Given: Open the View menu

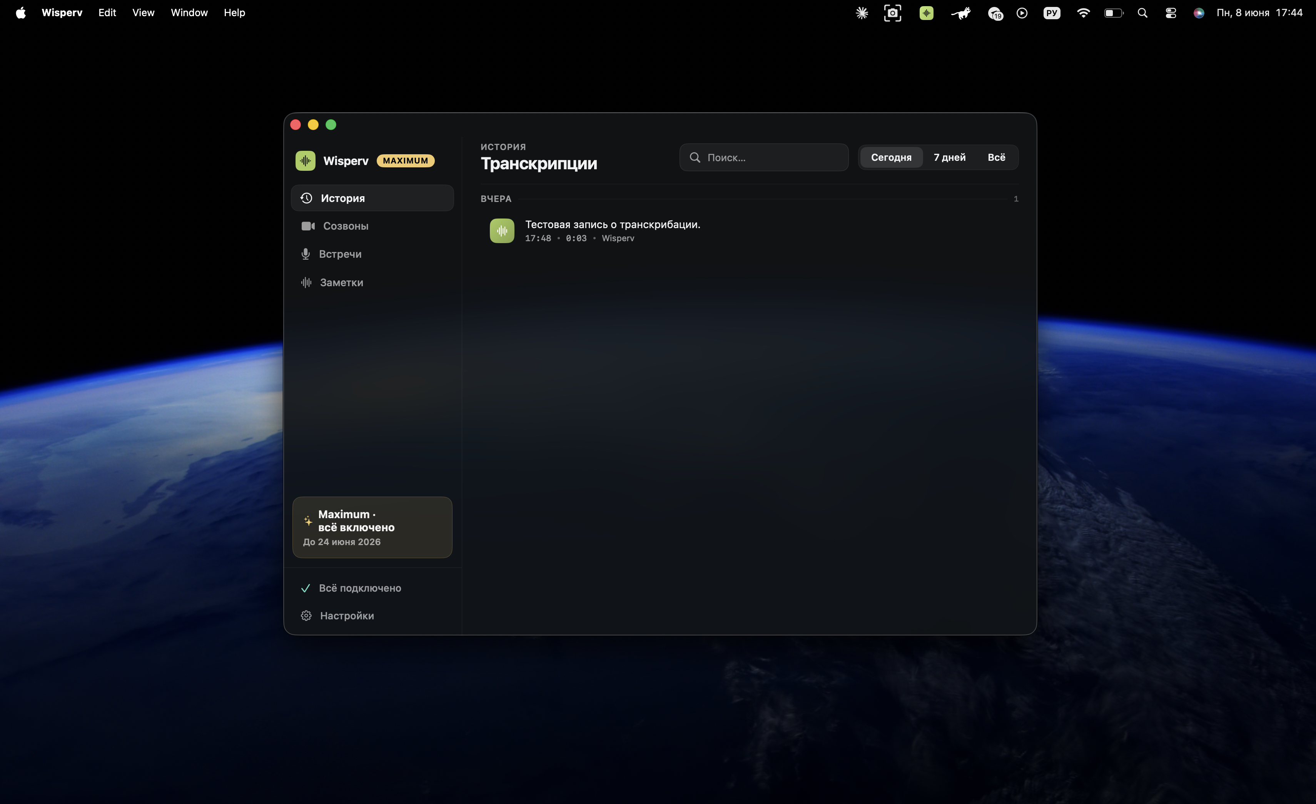Looking at the screenshot, I should click(x=143, y=13).
